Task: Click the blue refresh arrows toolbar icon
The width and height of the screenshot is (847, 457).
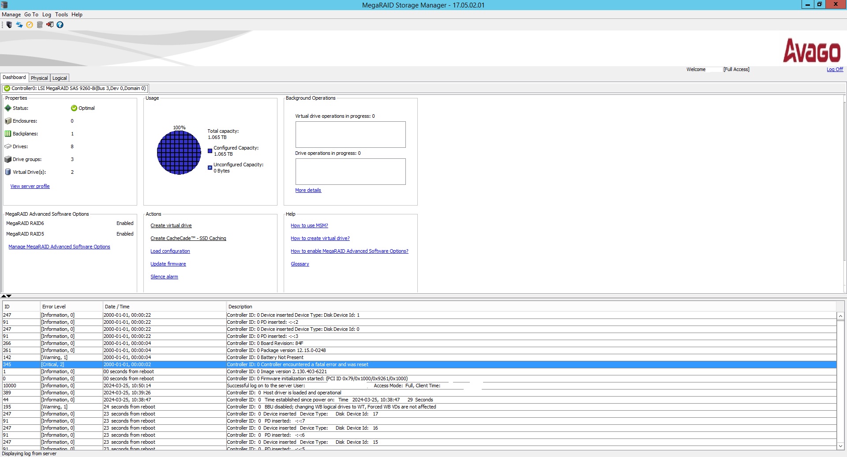Action: click(19, 25)
